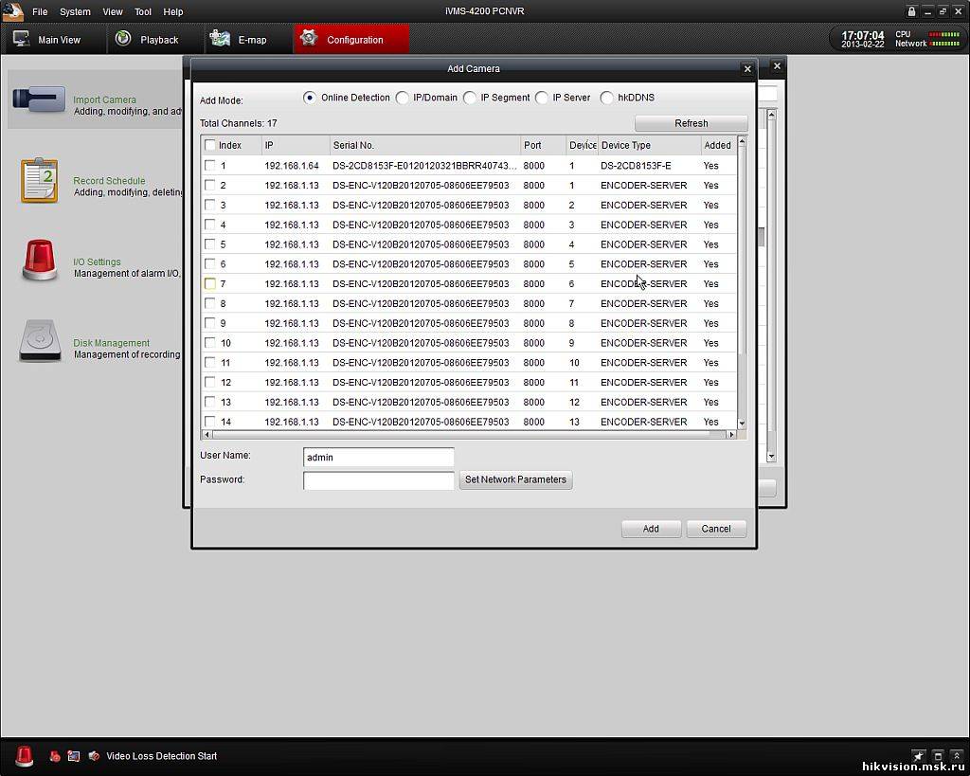
Task: Open the File menu
Action: [x=40, y=11]
